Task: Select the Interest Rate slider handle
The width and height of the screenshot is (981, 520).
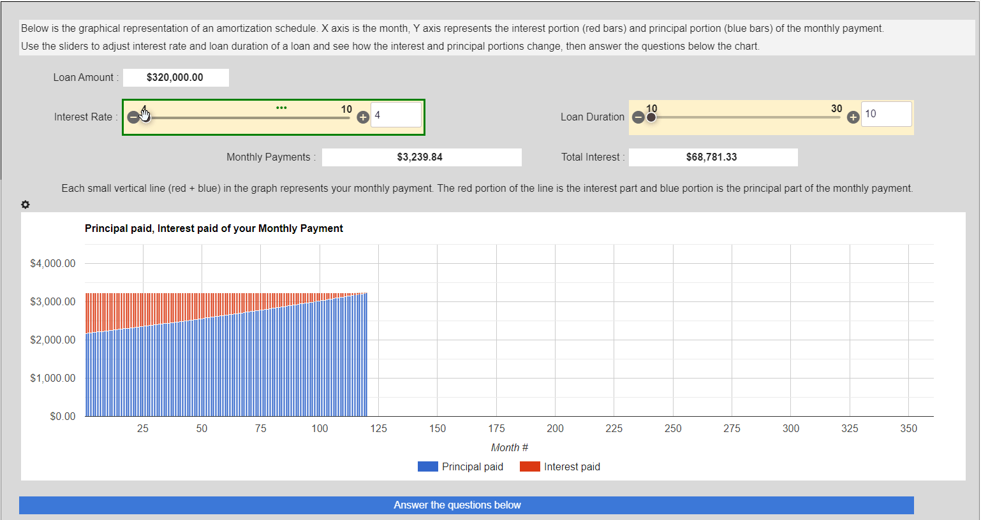Action: [147, 118]
